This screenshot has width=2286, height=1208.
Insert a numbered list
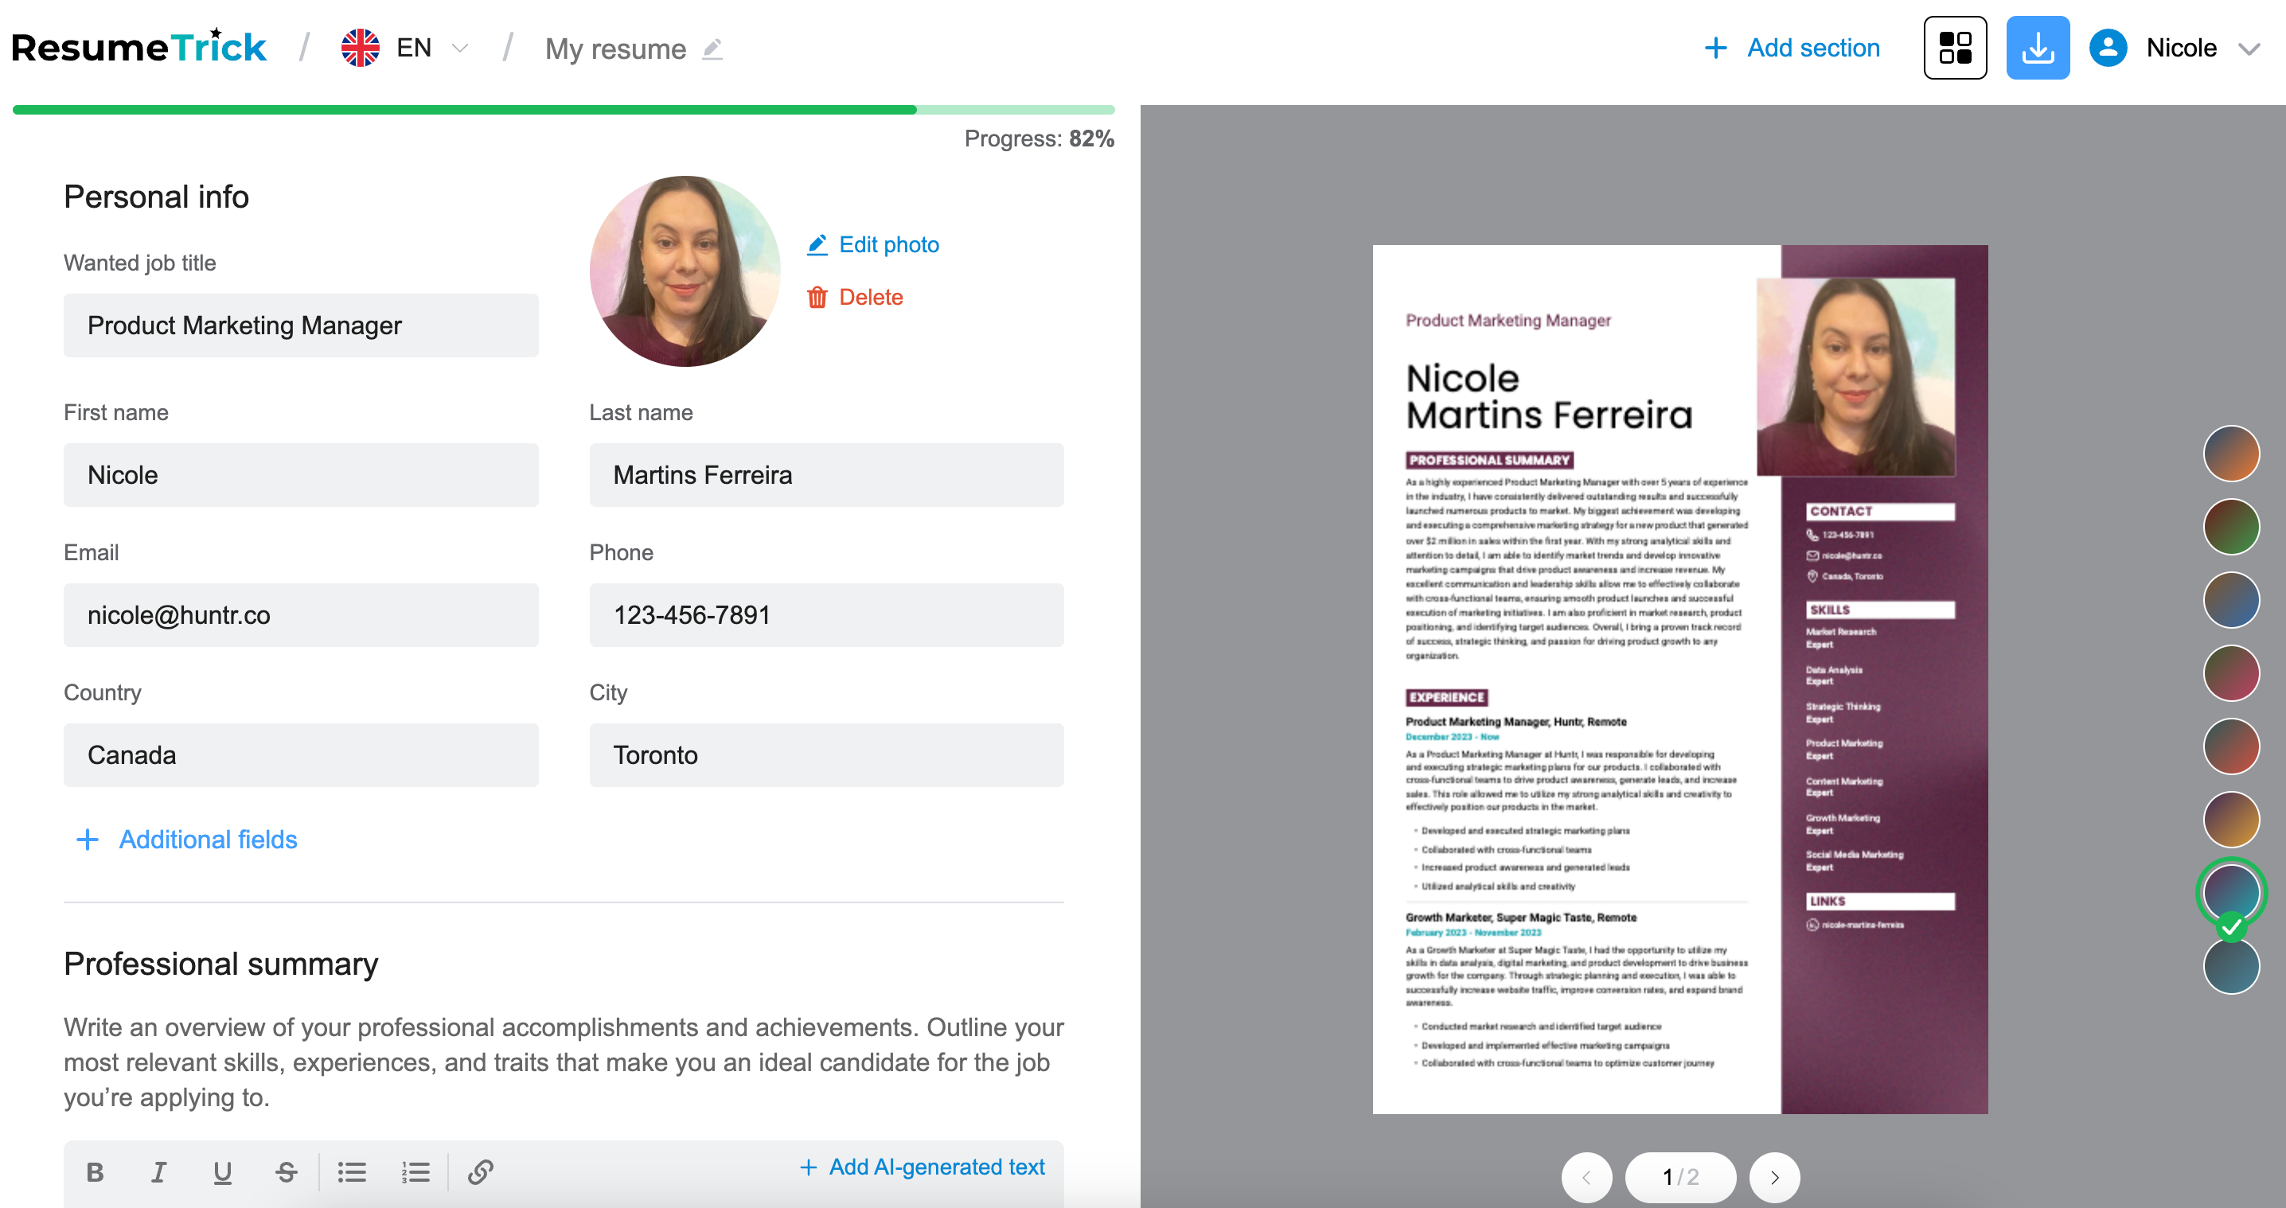[x=415, y=1171]
